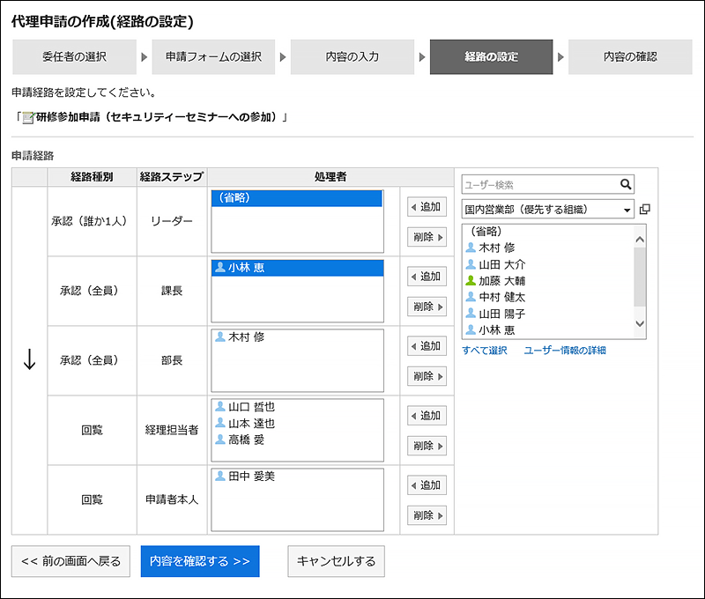This screenshot has width=705, height=599.
Task: Click 追加 for the 申請者本人 step
Action: click(427, 485)
